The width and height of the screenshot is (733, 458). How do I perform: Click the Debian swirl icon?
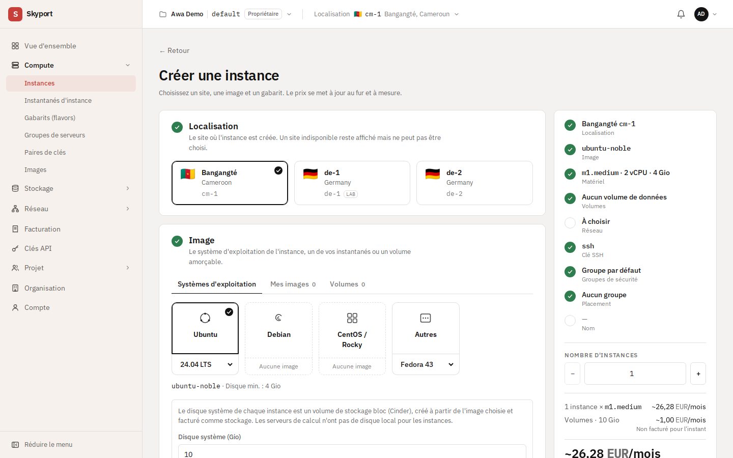point(278,318)
